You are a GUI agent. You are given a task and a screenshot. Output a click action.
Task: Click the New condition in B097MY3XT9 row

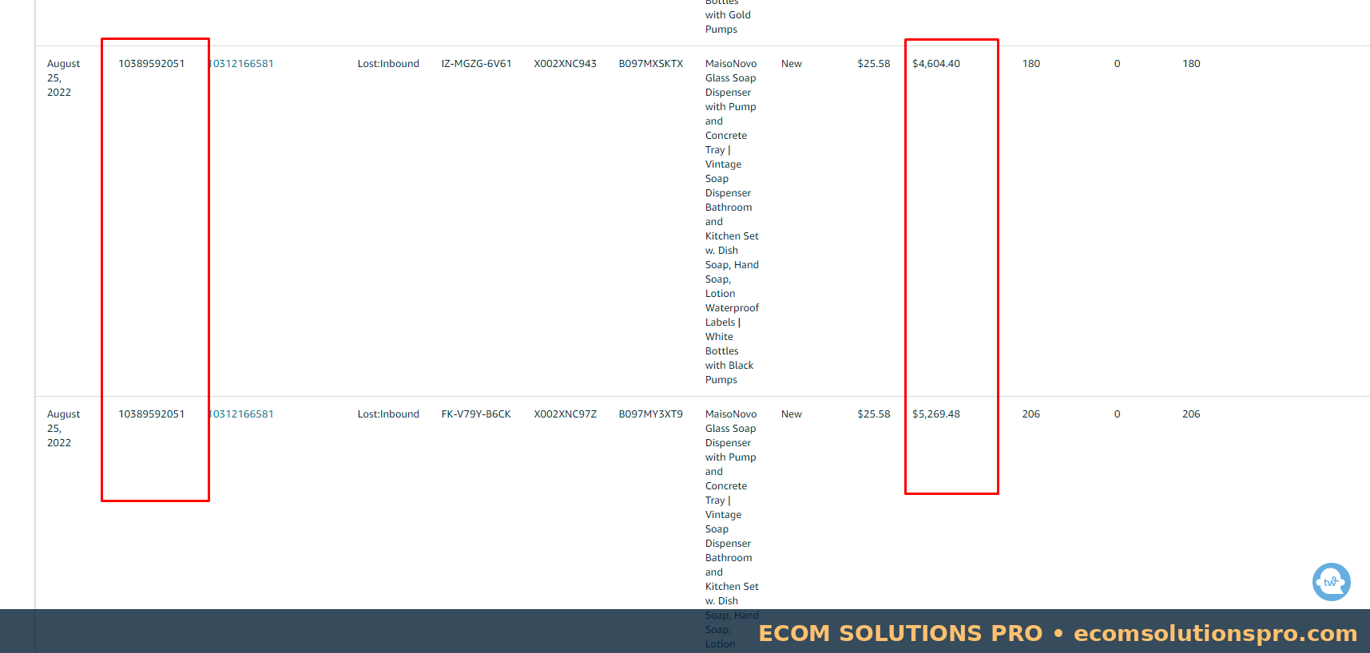(792, 414)
